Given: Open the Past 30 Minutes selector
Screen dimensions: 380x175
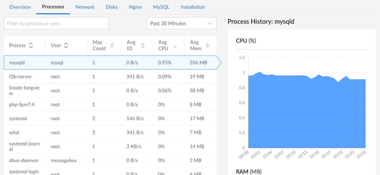Looking at the screenshot, I should [x=181, y=23].
